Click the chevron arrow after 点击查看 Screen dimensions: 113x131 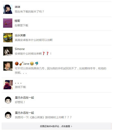click(72, 126)
